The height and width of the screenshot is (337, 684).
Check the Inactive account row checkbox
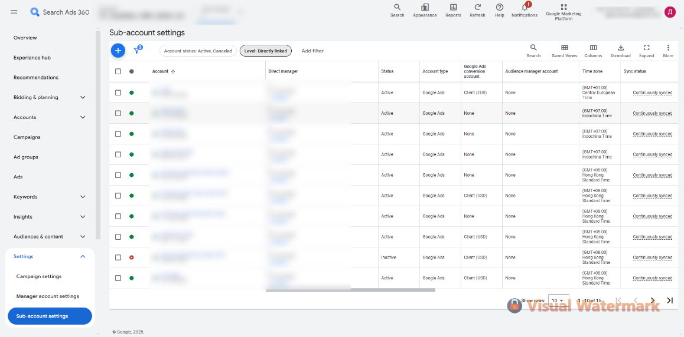[x=118, y=257]
